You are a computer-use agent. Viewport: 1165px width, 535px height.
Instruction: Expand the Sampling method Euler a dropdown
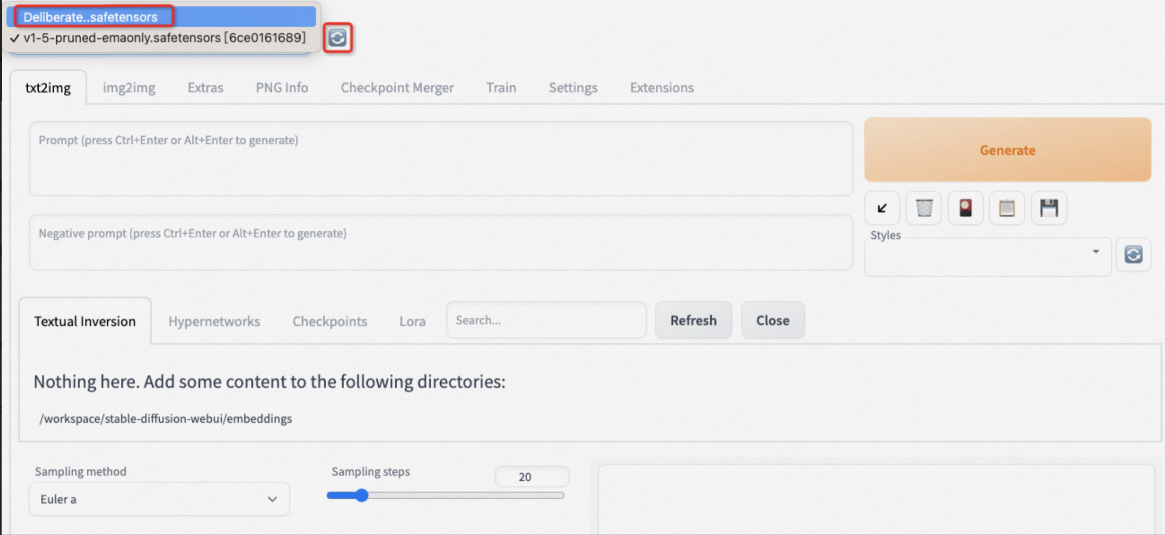pyautogui.click(x=159, y=499)
